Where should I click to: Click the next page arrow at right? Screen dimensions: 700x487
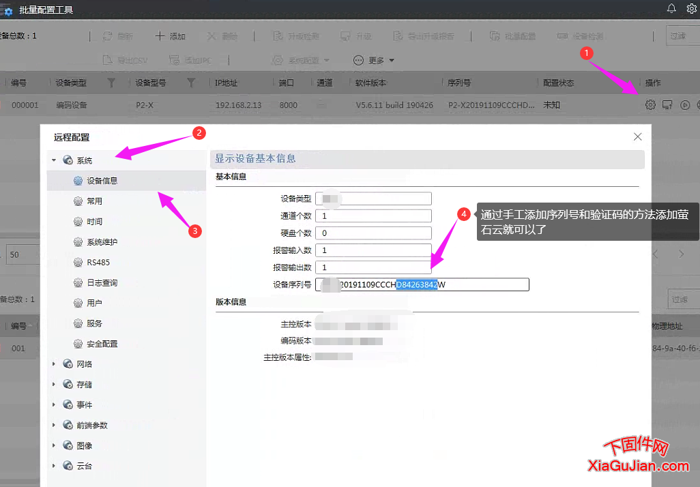coord(682,254)
